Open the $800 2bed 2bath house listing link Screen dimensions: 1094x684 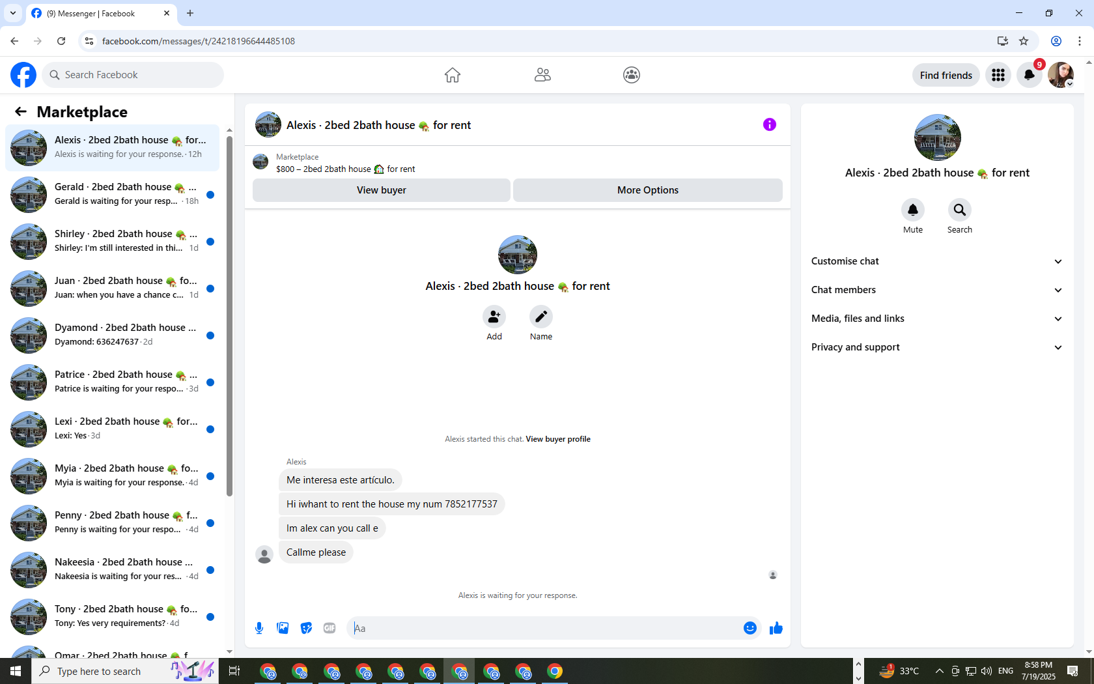coord(345,169)
